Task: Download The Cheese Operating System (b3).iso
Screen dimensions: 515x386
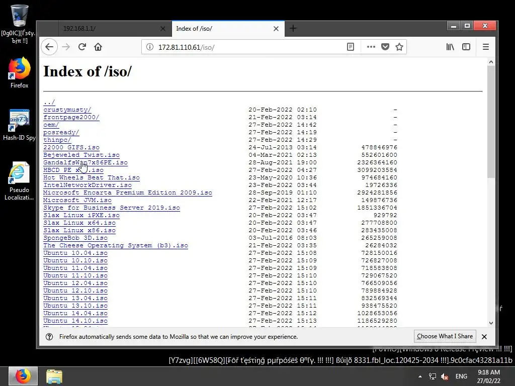Action: click(x=116, y=245)
